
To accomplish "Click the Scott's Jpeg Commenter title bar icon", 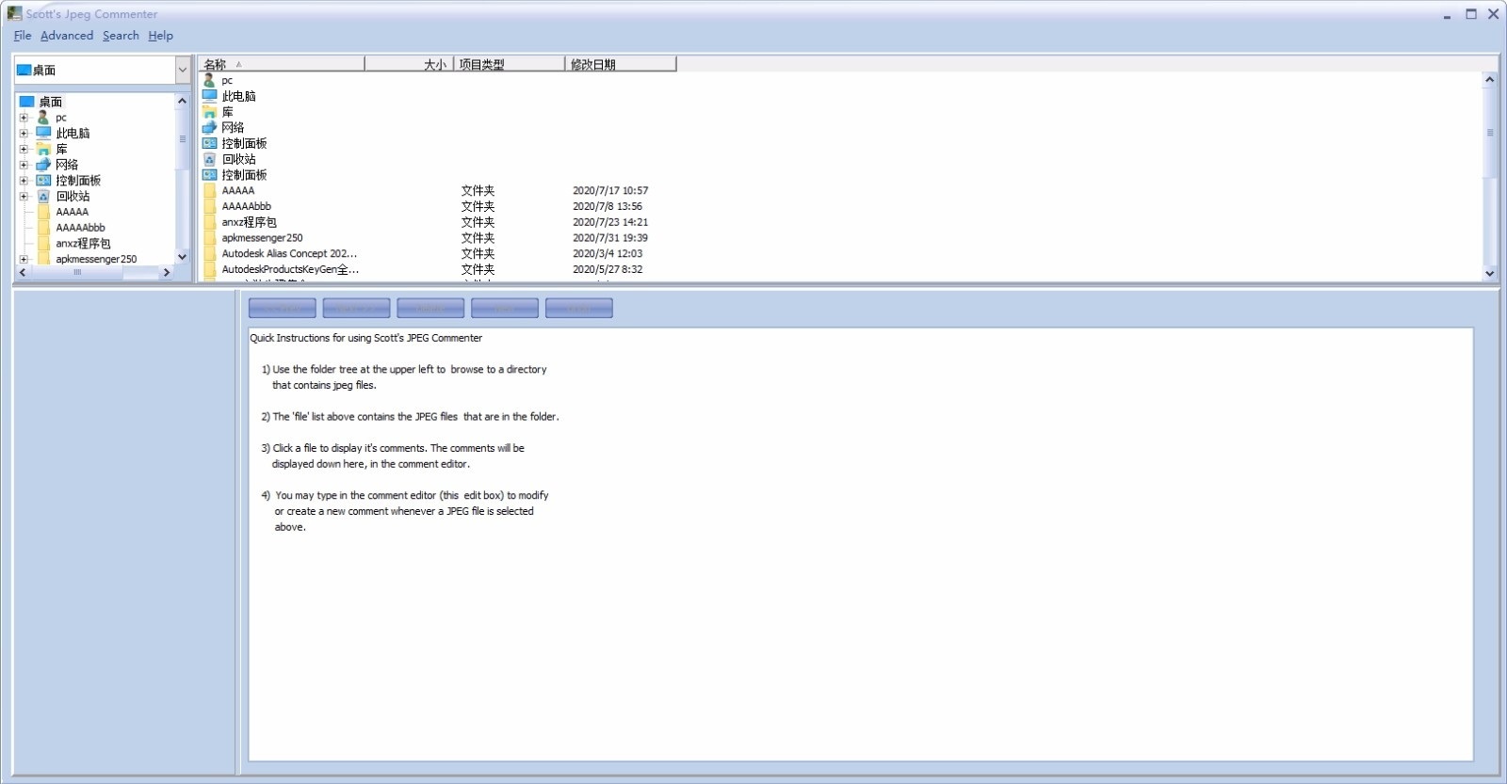I will [14, 13].
